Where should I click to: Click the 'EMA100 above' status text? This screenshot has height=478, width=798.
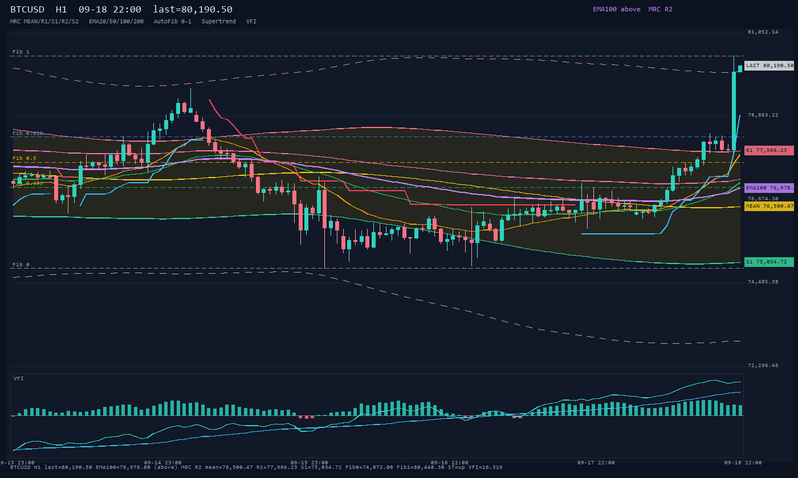coord(617,9)
